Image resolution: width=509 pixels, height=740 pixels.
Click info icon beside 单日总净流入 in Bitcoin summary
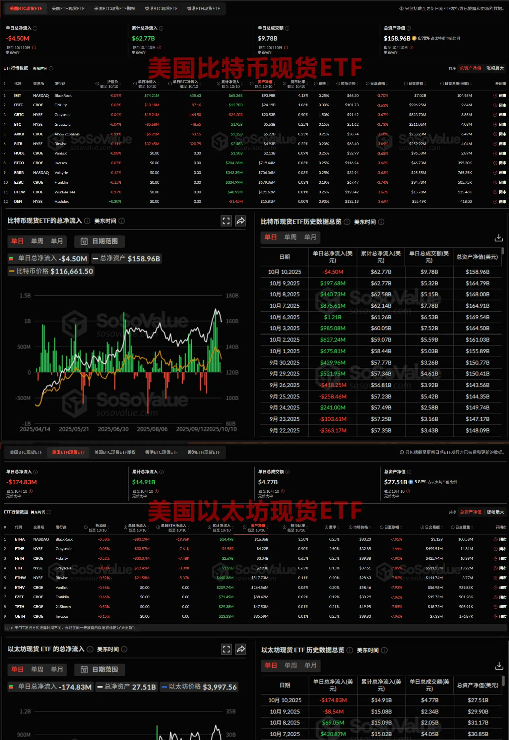35,28
